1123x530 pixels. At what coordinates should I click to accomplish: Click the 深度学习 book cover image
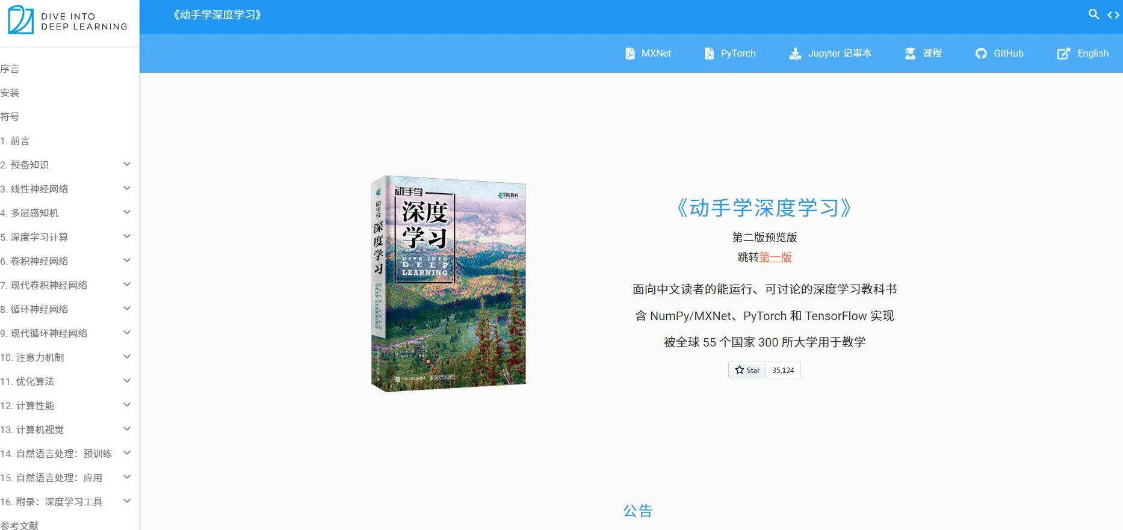448,283
